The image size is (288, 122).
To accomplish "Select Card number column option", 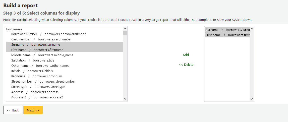I will 41,39.
